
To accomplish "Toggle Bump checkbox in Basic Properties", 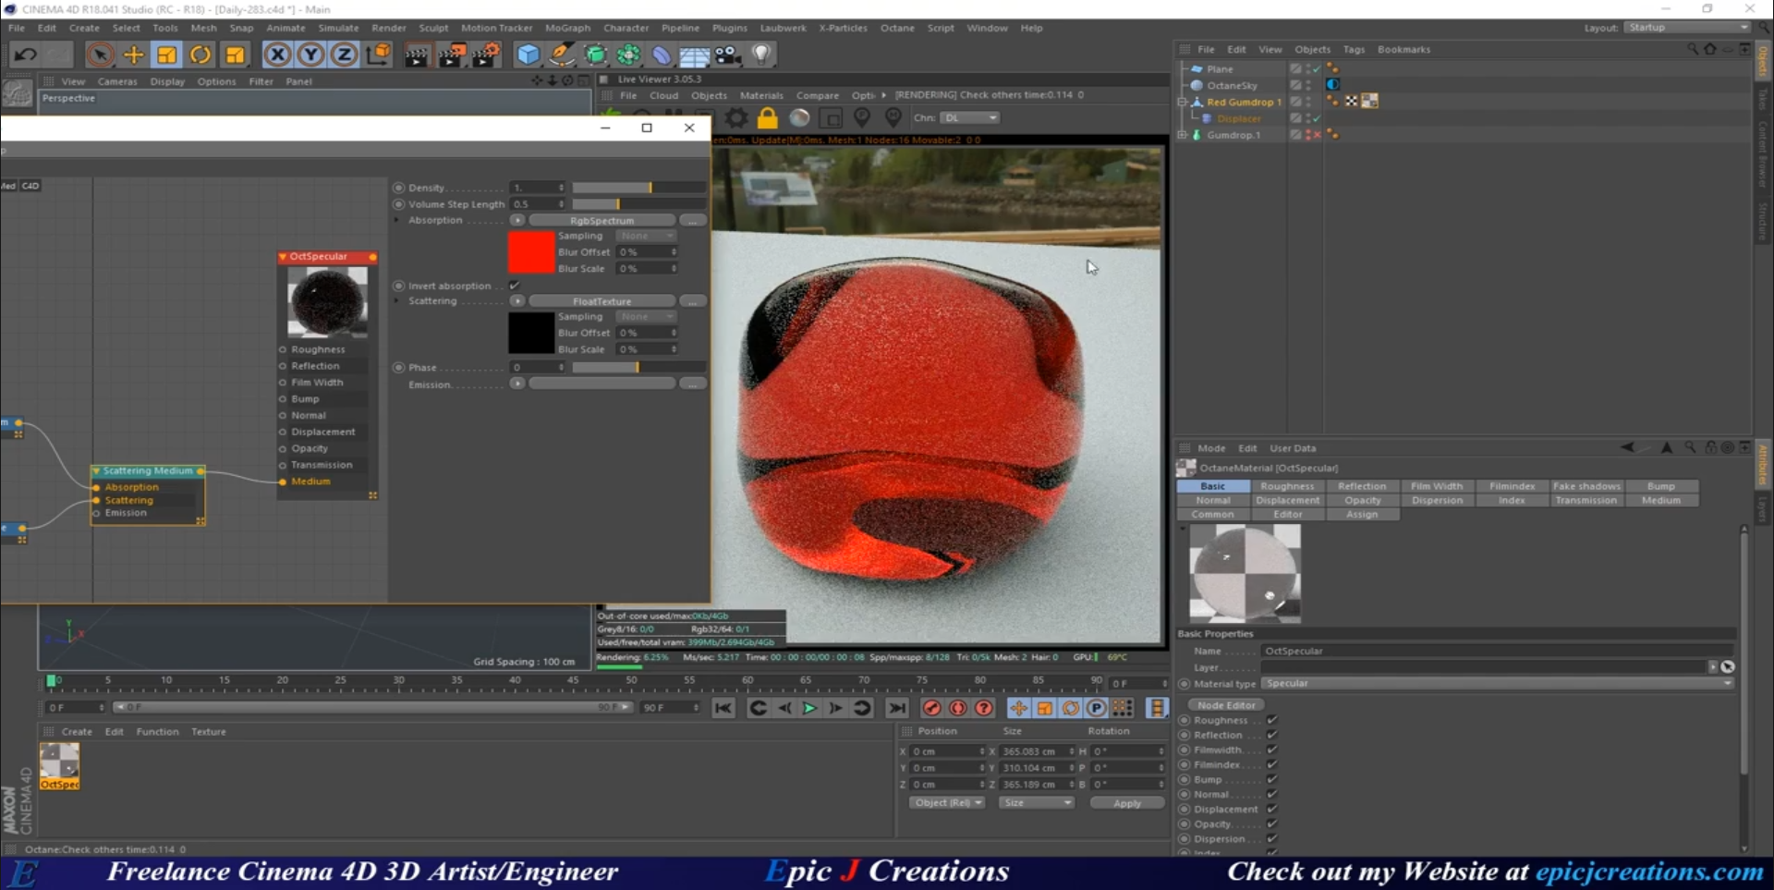I will (x=1271, y=779).
